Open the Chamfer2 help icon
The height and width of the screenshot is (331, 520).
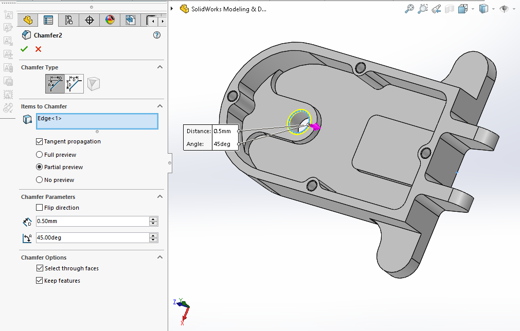(x=157, y=35)
